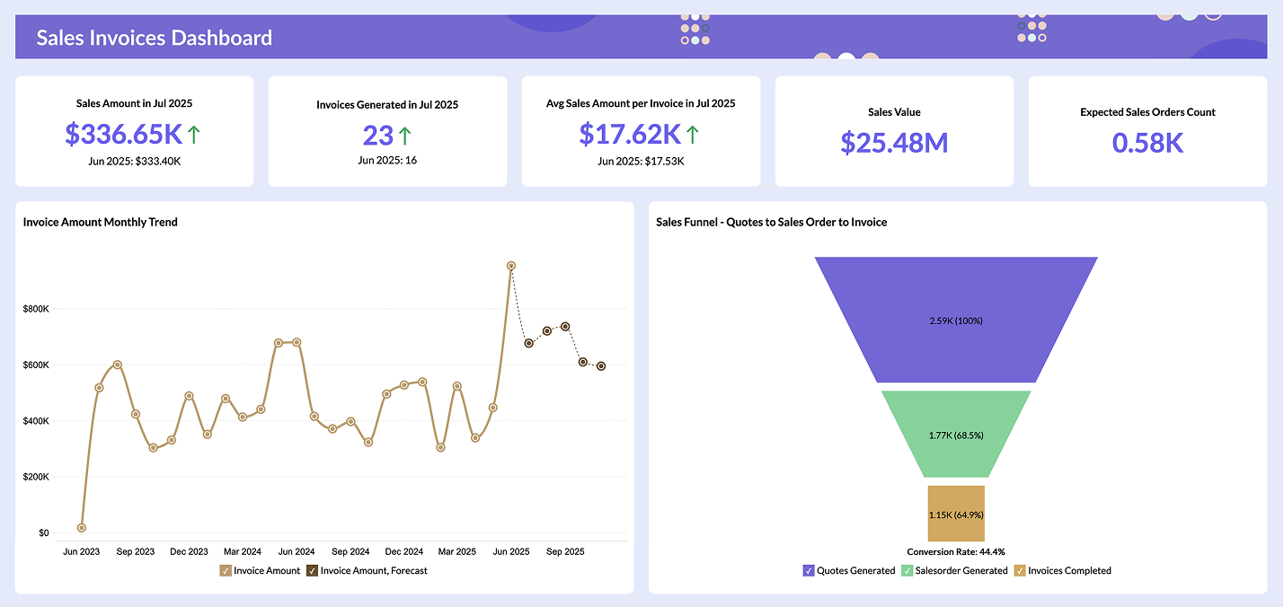
Task: Open the Expected Sales Orders Count card
Action: coord(1147,131)
